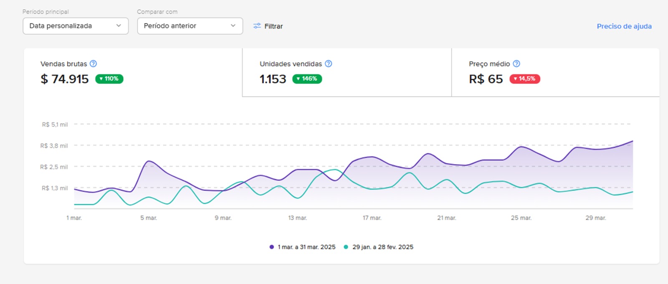Hide the '1 mar. a 31 mar. 2025' series
The height and width of the screenshot is (284, 668).
click(x=306, y=247)
